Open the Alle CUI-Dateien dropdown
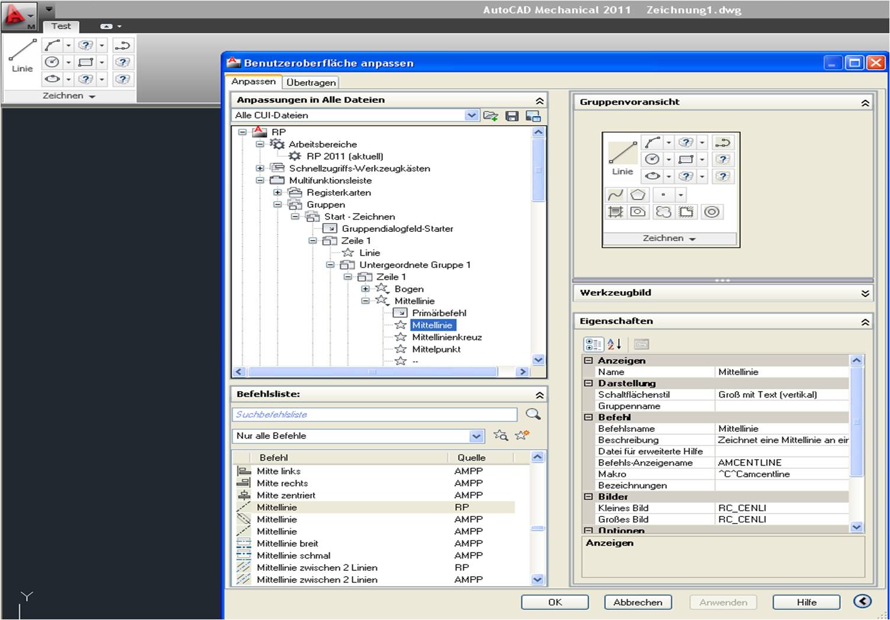 point(472,115)
